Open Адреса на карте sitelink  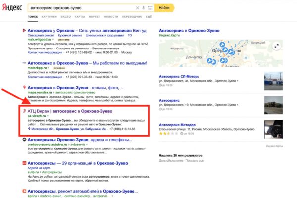(x=39, y=168)
